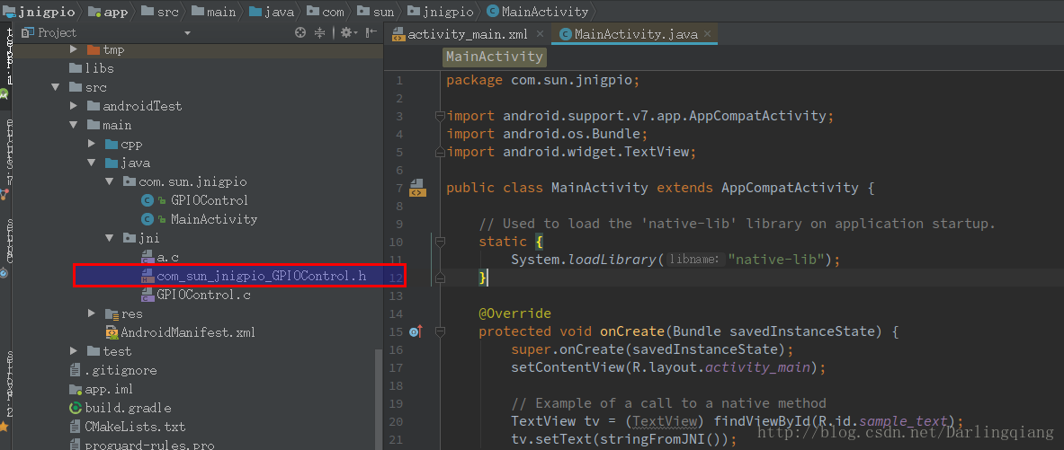Click the C file icon next to a.c
This screenshot has height=450, width=1064.
coord(148,258)
